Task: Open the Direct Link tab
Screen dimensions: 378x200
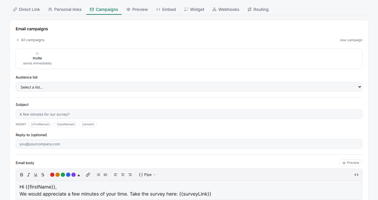Action: tap(27, 9)
